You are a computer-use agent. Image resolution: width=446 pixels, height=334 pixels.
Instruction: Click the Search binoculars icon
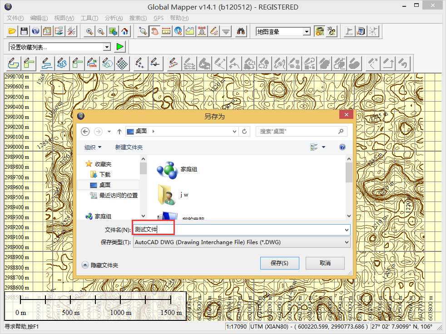(x=241, y=31)
